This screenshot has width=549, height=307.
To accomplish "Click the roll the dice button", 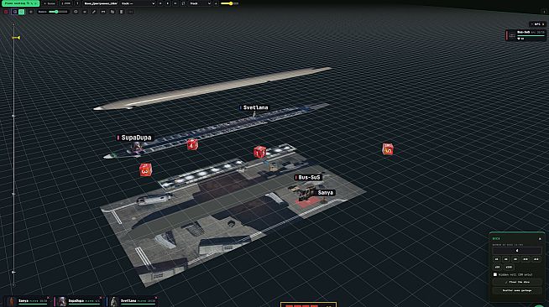I will (517, 282).
